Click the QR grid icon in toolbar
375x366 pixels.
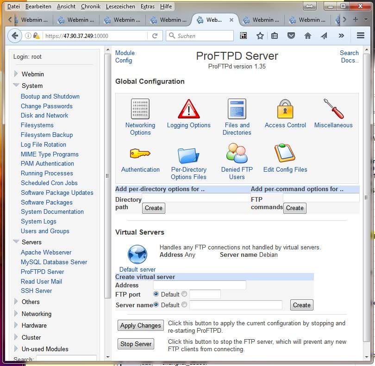[243, 36]
